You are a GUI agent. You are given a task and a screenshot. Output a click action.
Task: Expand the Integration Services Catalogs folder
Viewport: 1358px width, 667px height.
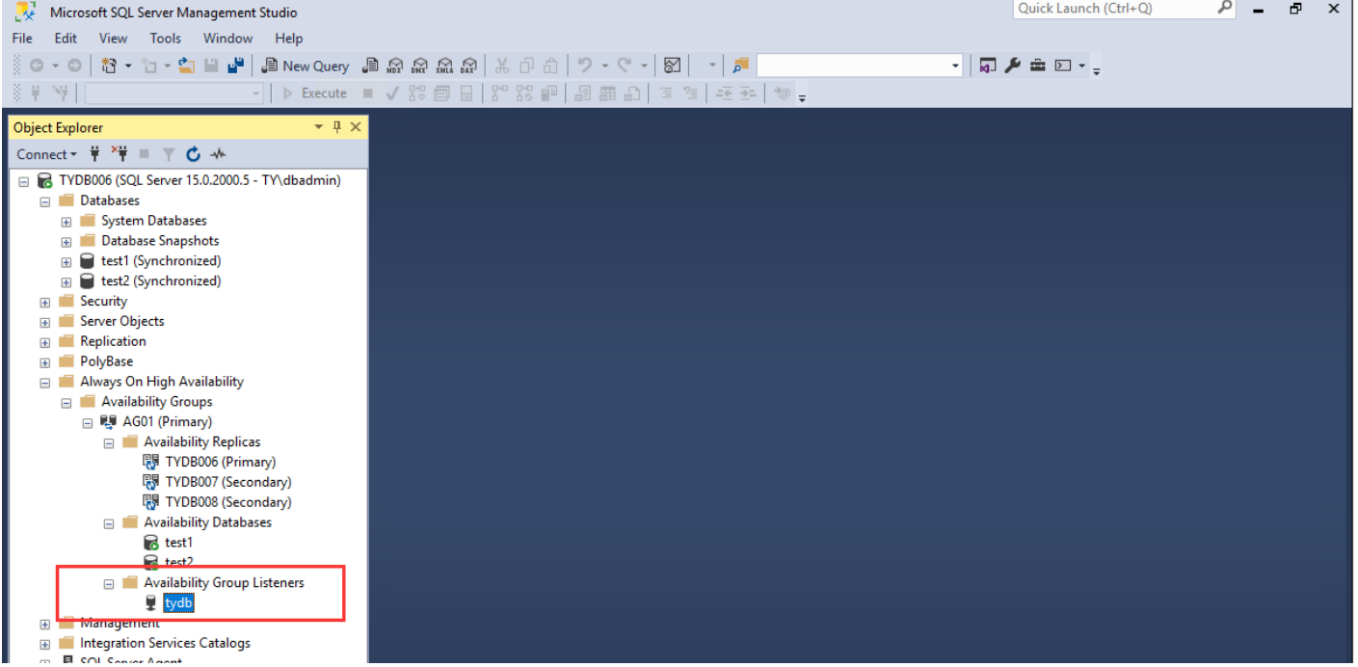click(45, 644)
